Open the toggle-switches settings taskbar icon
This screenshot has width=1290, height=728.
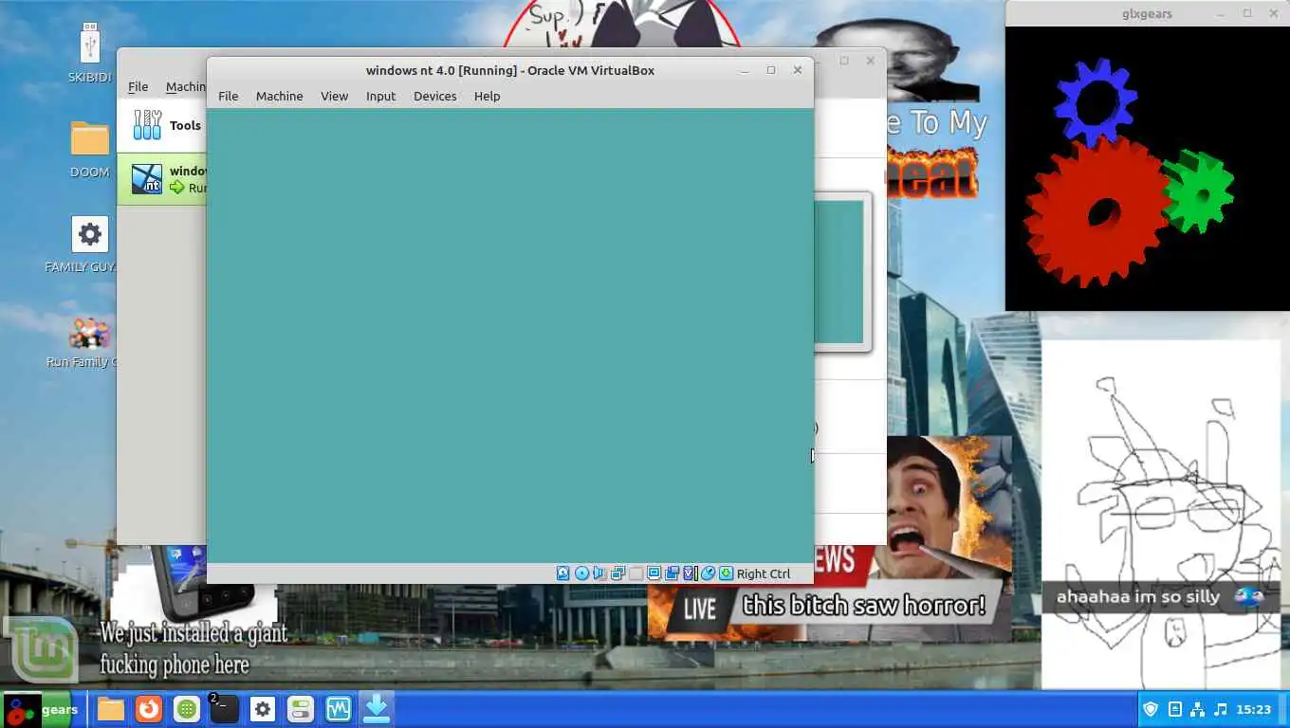click(301, 709)
